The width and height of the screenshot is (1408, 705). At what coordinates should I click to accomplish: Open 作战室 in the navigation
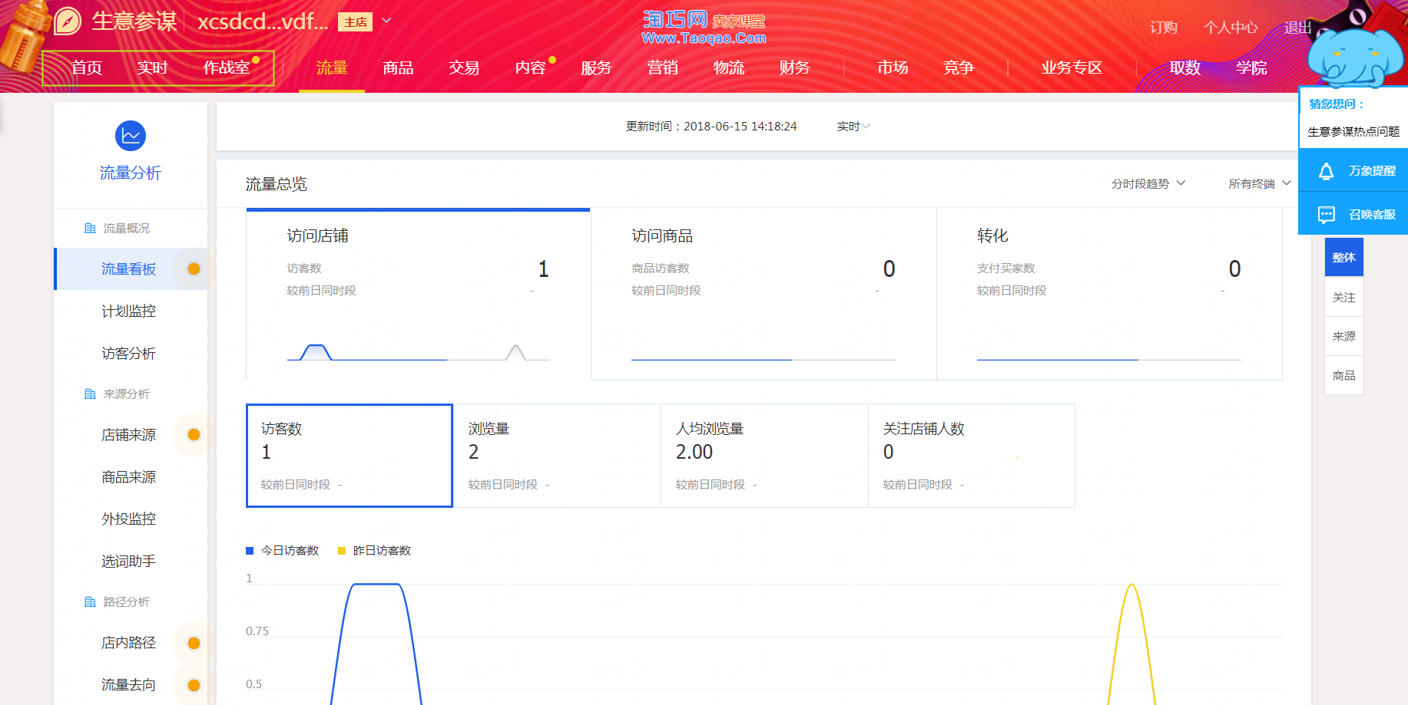(x=226, y=68)
